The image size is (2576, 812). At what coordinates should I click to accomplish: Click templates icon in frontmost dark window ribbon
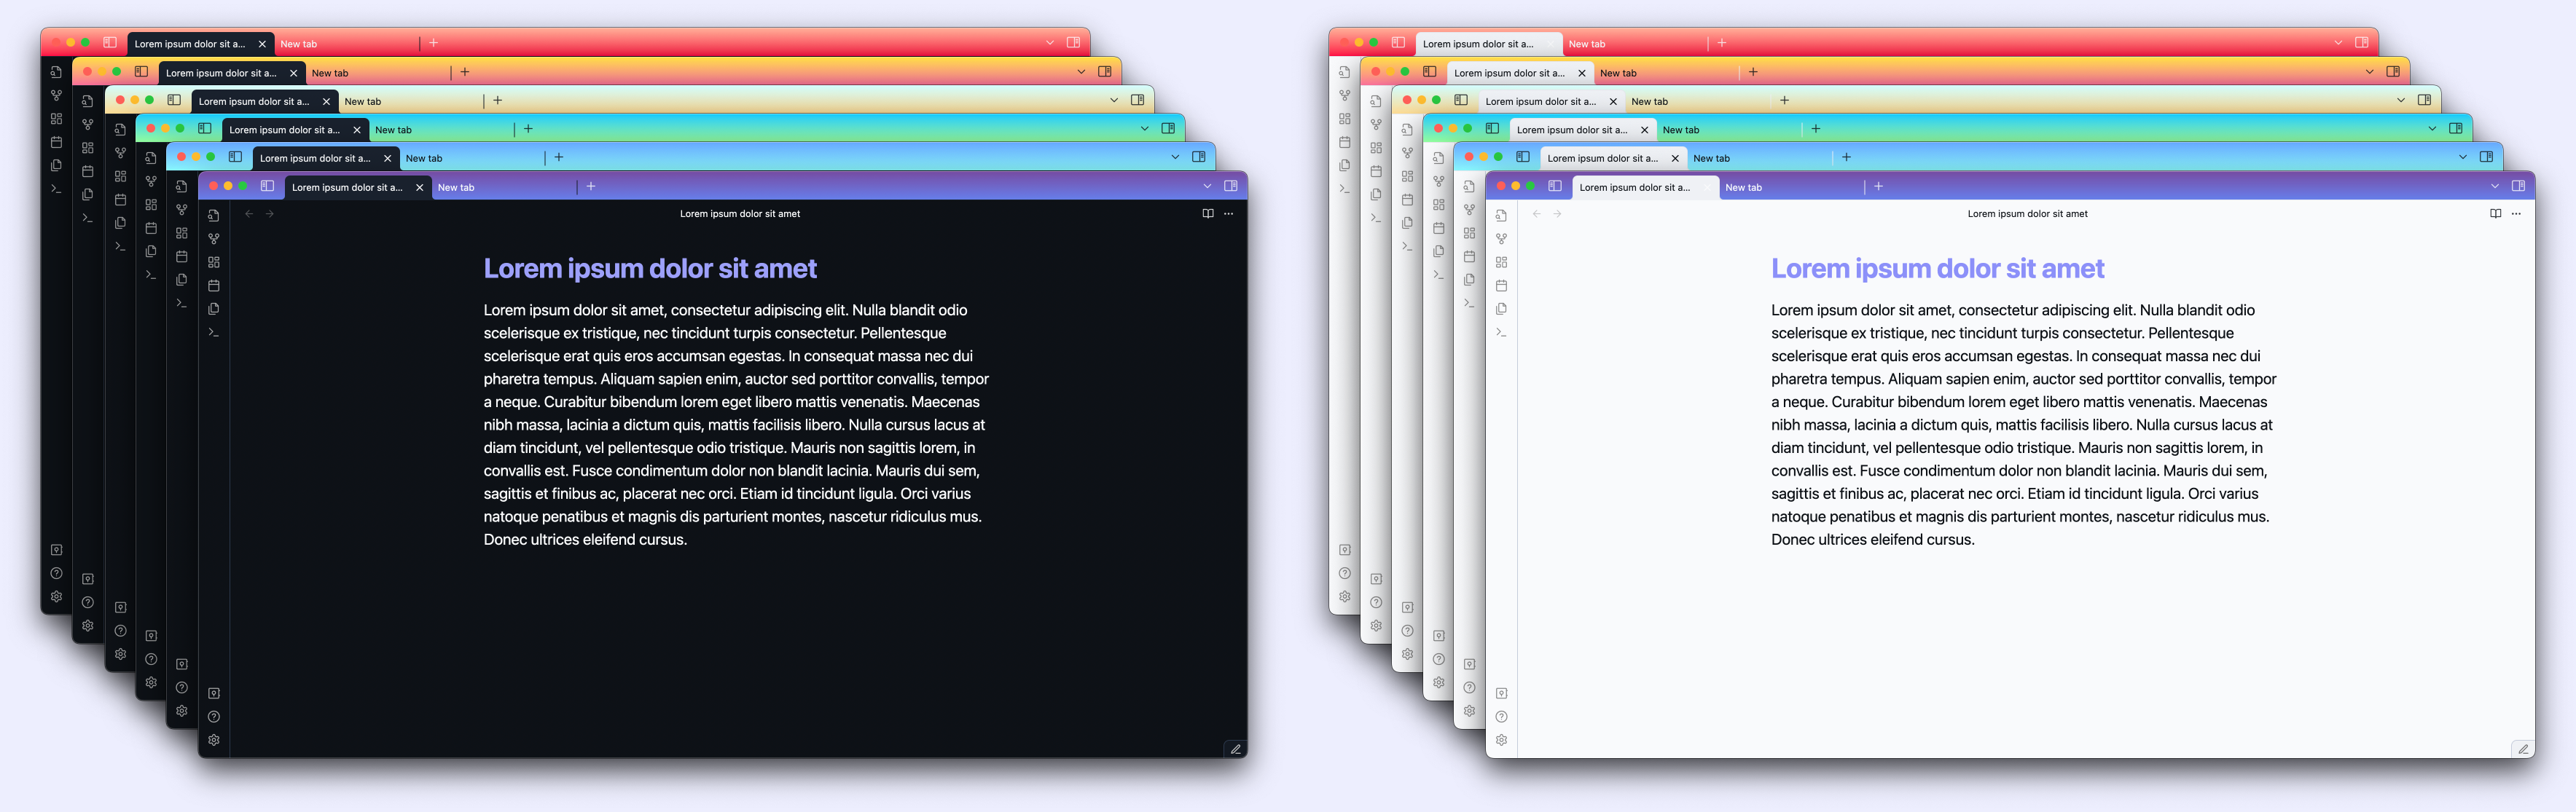214,309
